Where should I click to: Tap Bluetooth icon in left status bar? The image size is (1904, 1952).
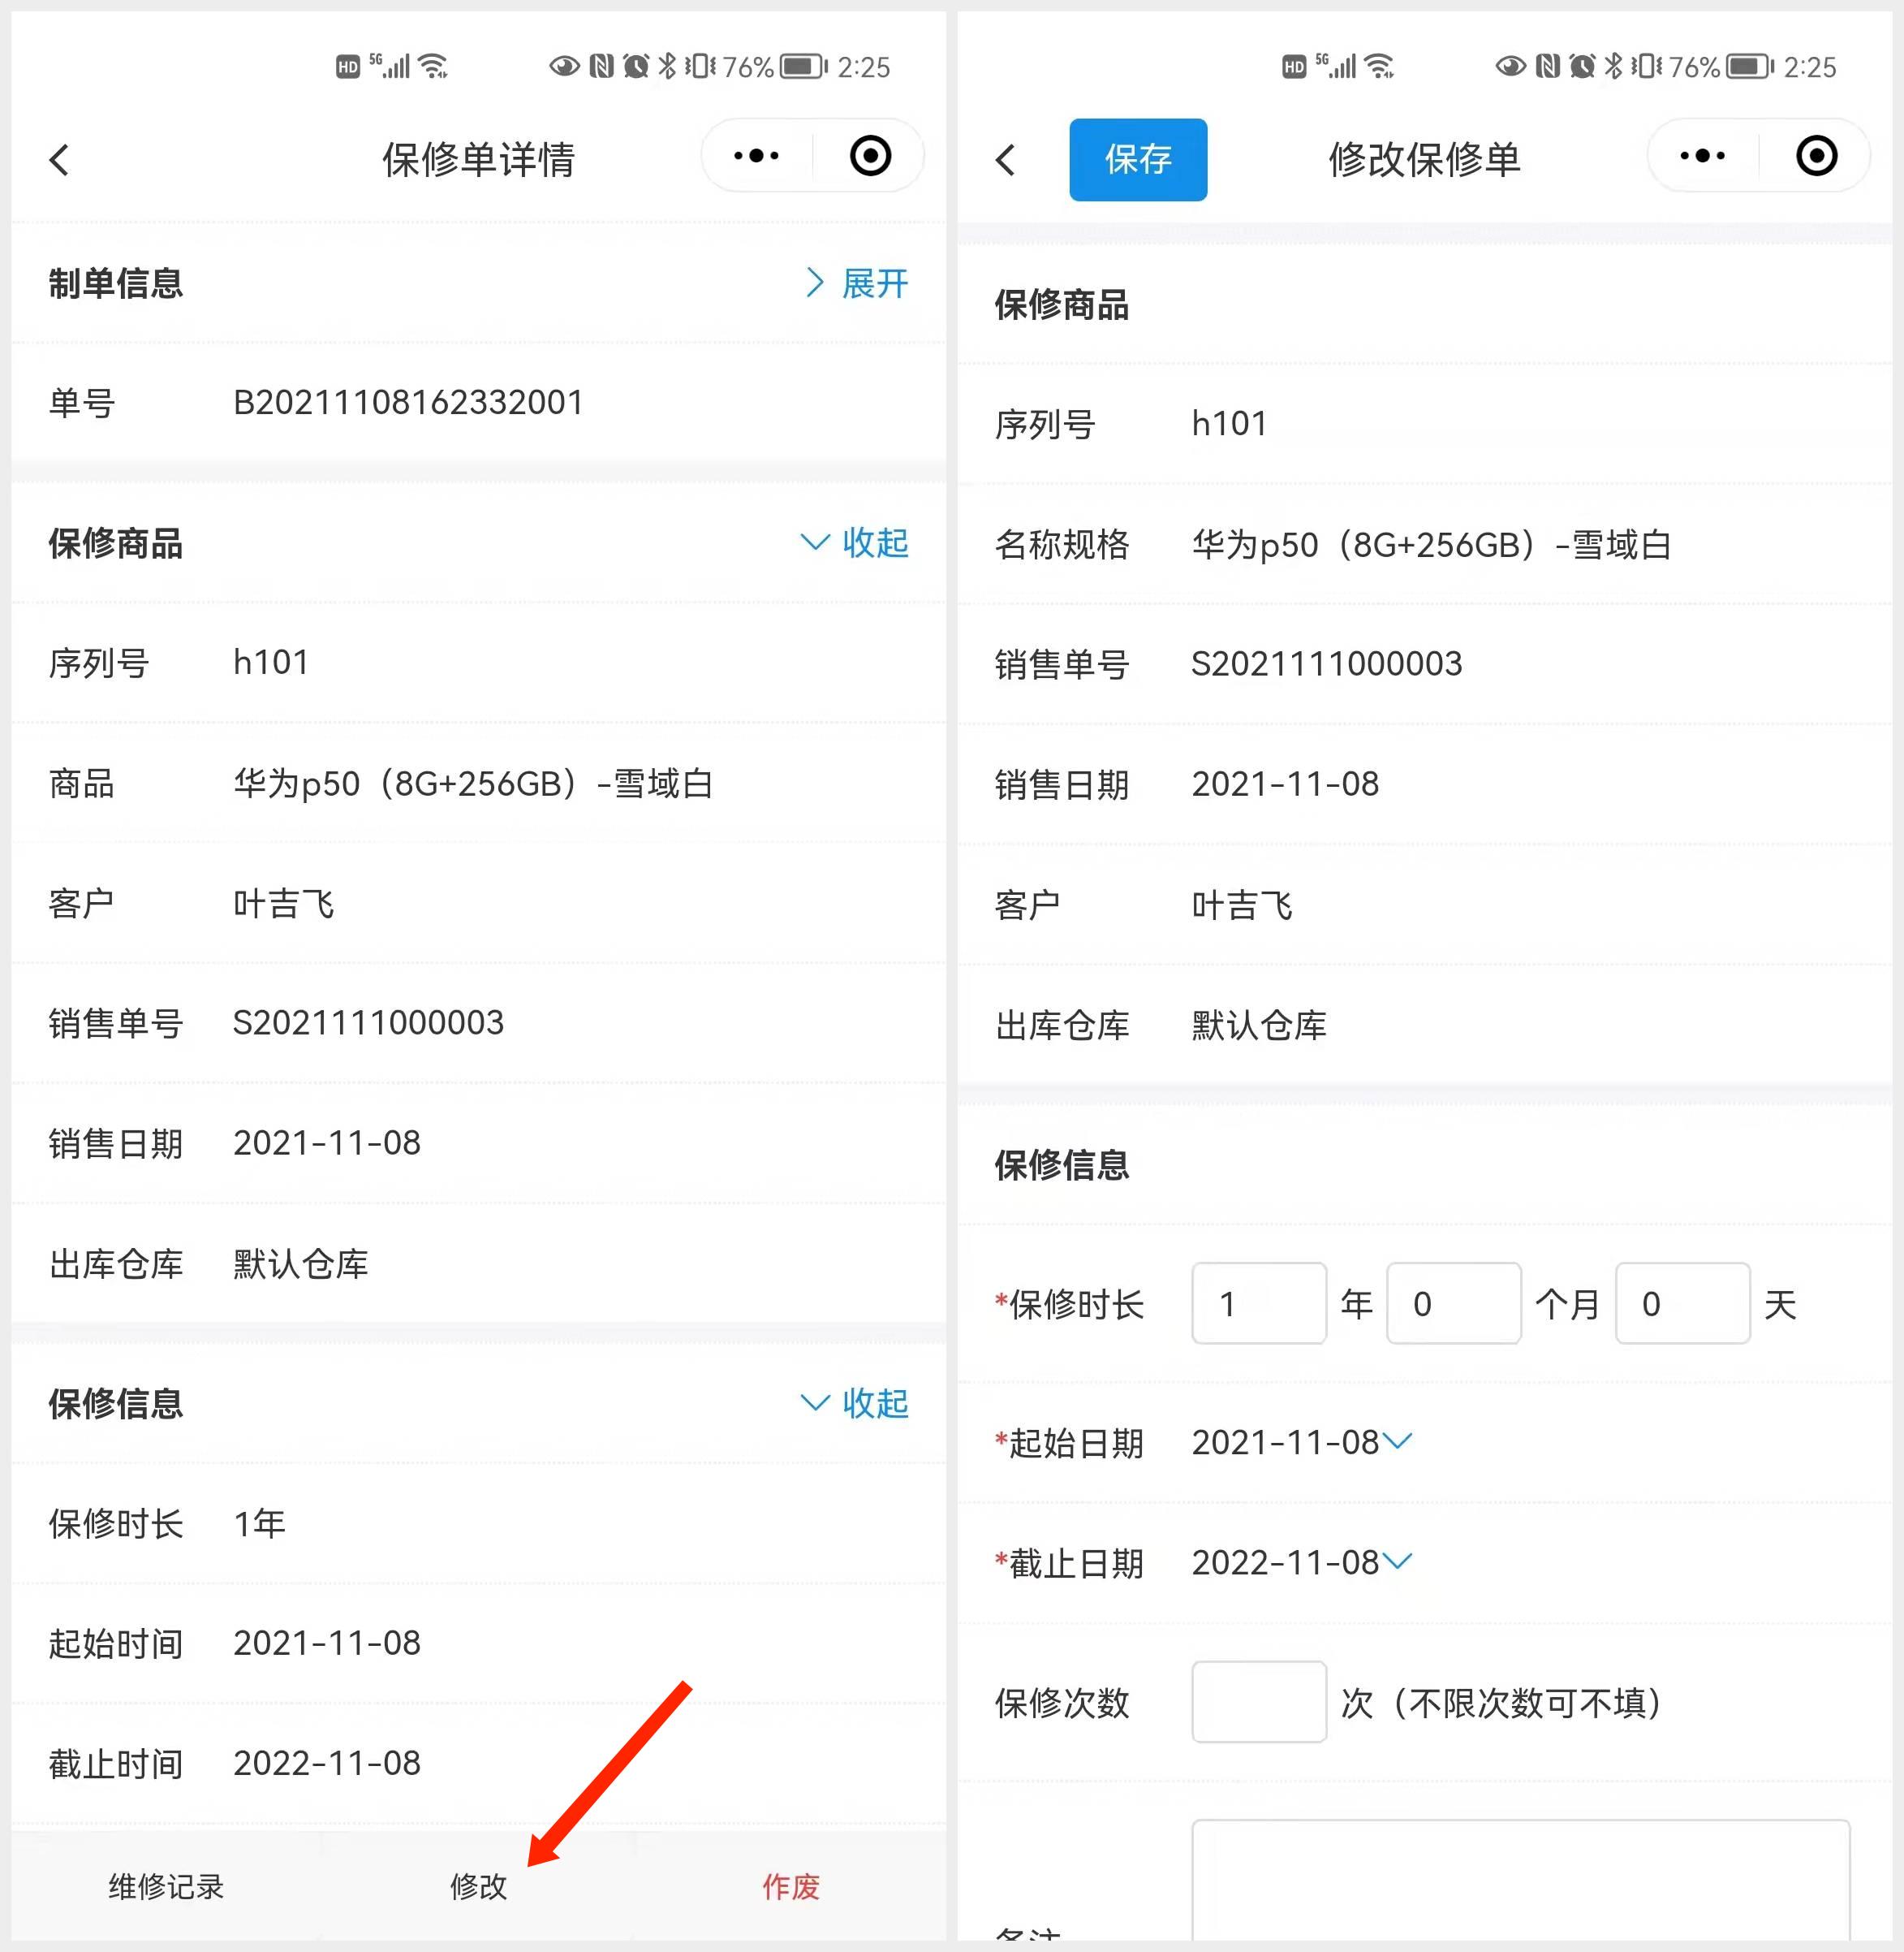[x=667, y=67]
